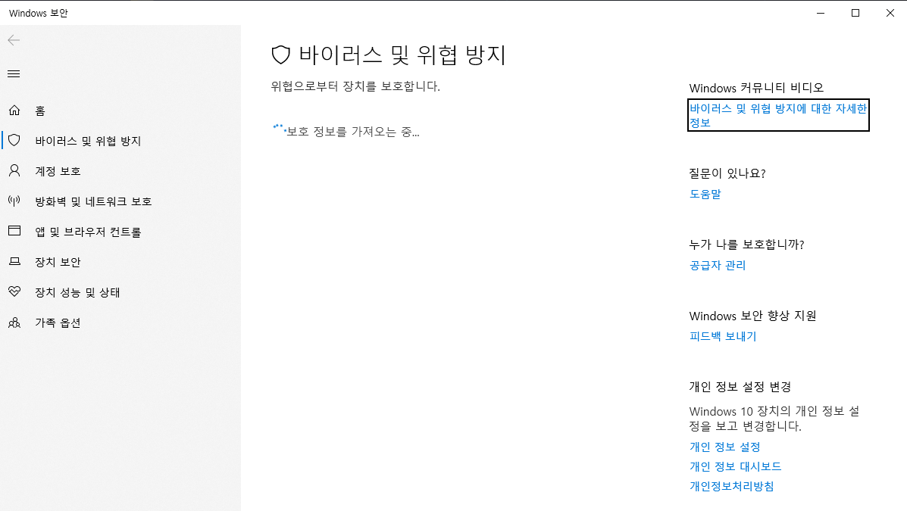
Task: Click the page title shield icon
Action: point(280,55)
